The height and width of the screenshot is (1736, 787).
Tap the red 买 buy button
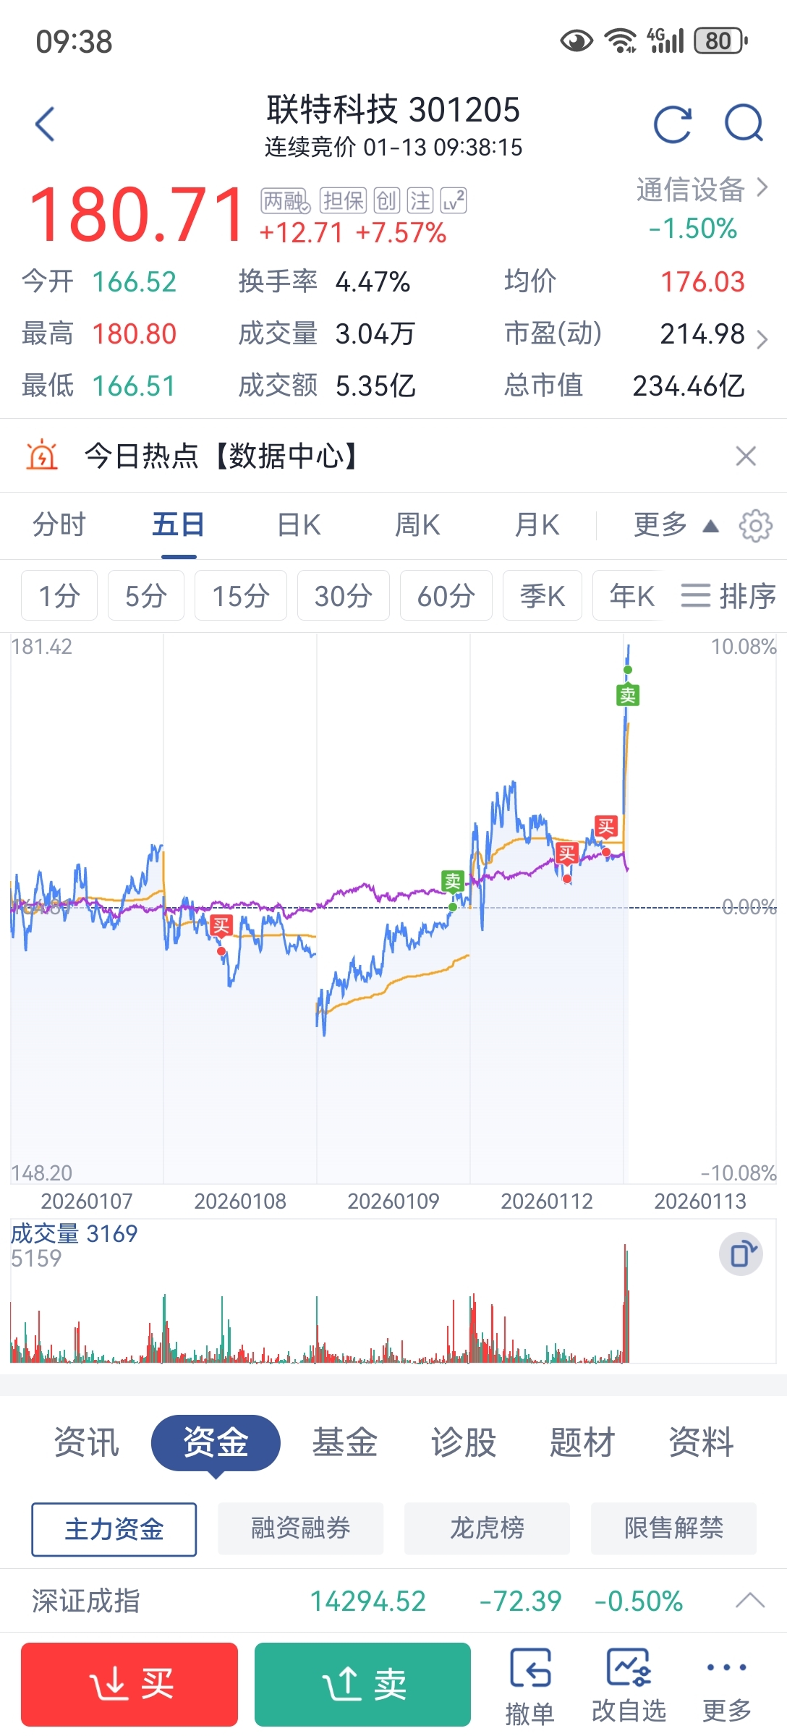(129, 1685)
